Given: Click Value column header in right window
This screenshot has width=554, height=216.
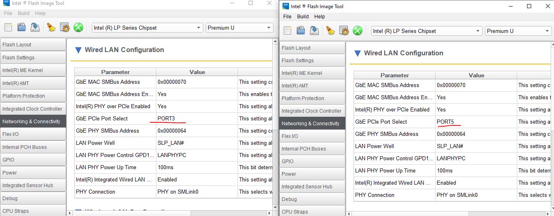Looking at the screenshot, I should [x=476, y=75].
